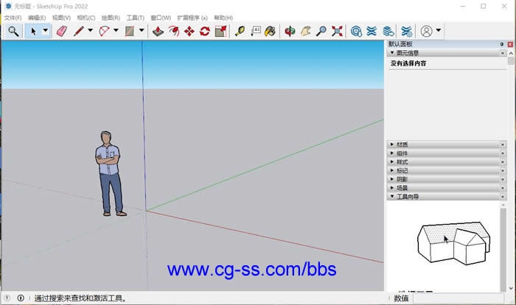Select the Eraser tool
Image resolution: width=516 pixels, height=305 pixels.
(x=61, y=31)
